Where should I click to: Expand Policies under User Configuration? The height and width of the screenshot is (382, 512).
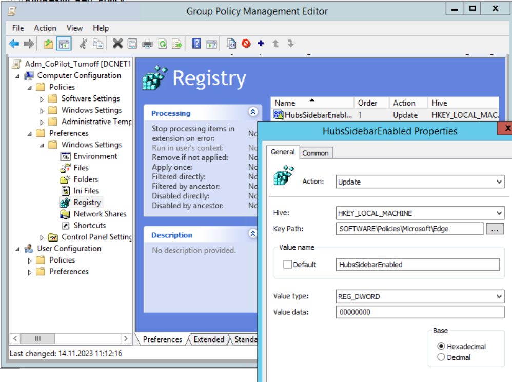(30, 260)
